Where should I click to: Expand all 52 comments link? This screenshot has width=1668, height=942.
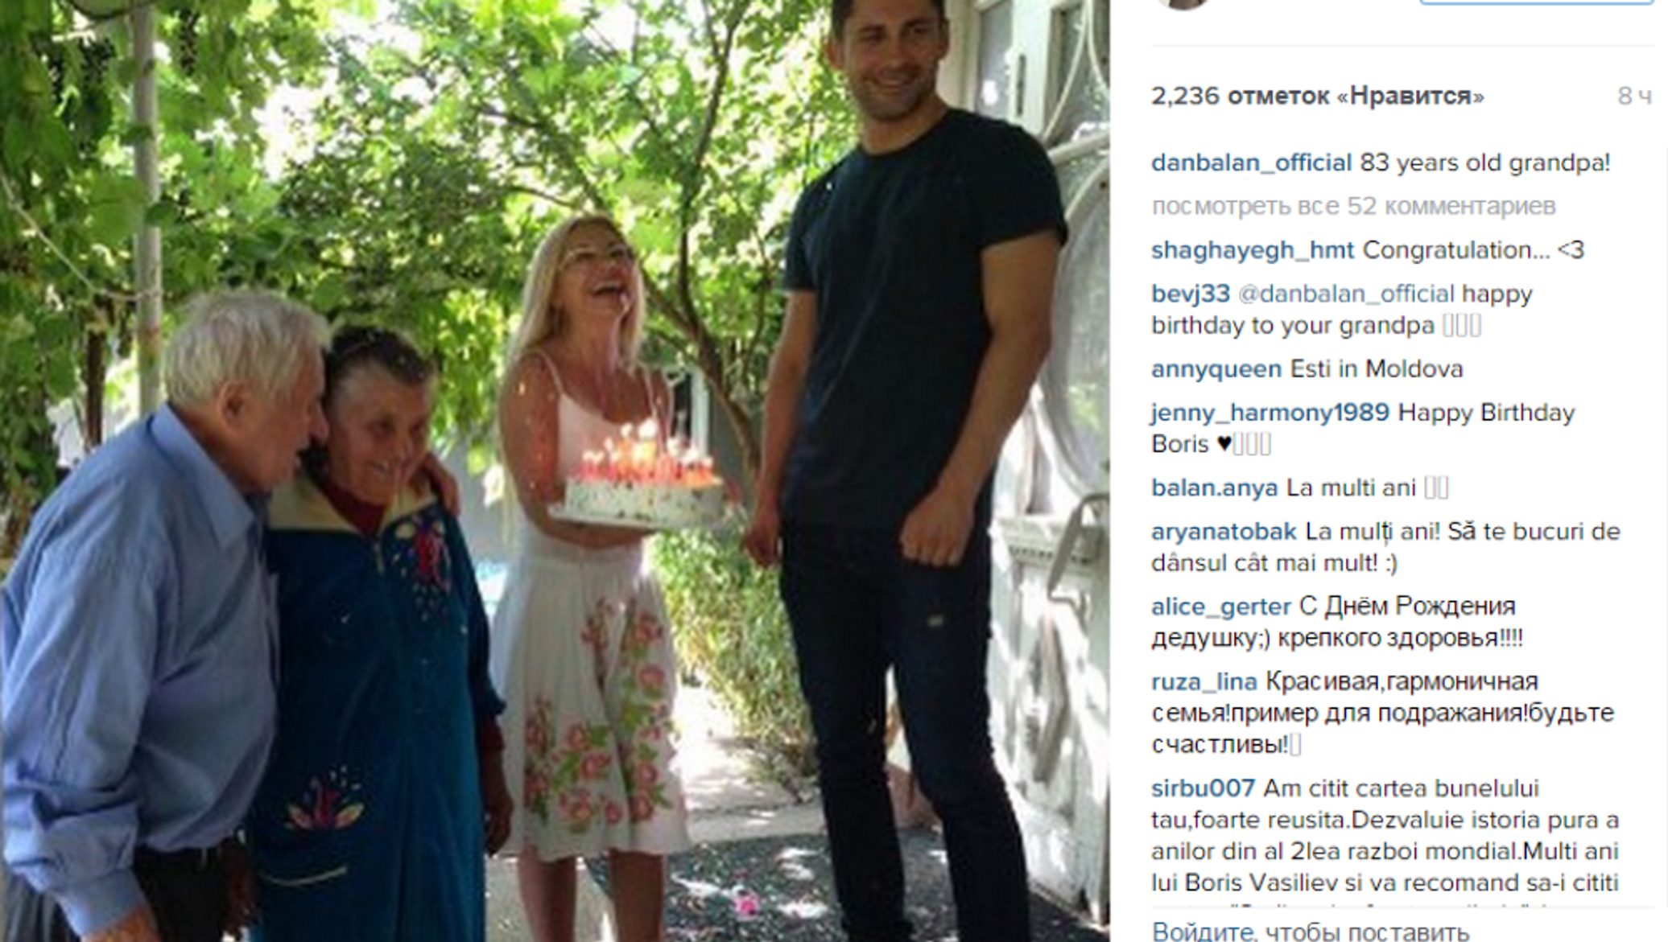click(x=1353, y=207)
